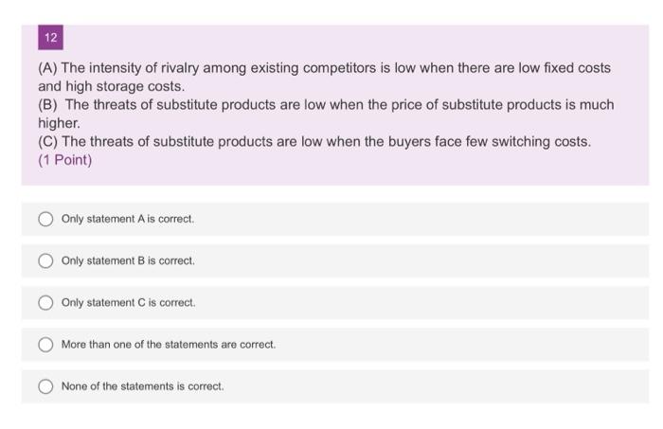Select the "Only statement A is correct" radio button

coord(45,219)
